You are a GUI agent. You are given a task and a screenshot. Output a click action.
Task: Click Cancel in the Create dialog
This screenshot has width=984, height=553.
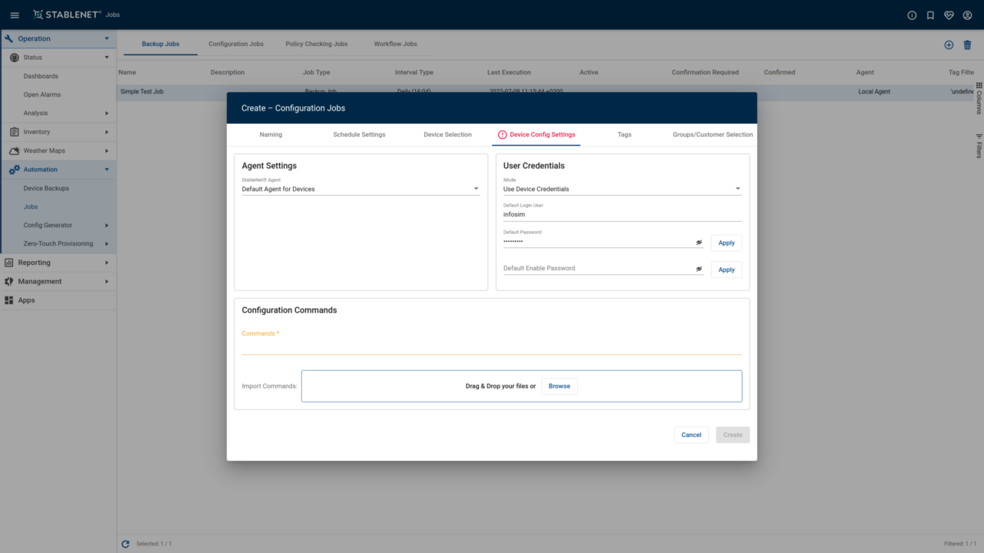691,435
